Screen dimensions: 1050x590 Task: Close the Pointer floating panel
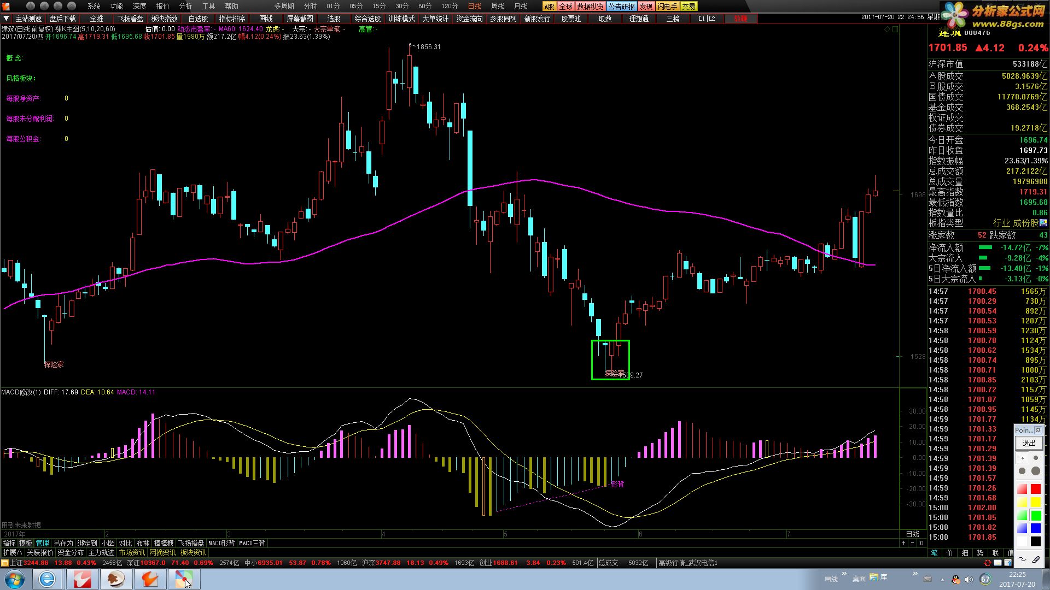click(1038, 430)
